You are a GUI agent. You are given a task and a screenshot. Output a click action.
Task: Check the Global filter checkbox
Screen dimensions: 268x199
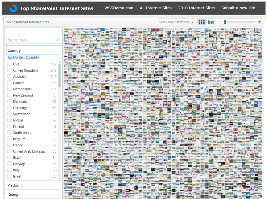9,120
